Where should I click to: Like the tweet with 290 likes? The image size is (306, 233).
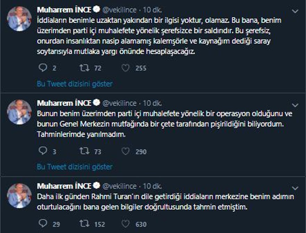click(126, 151)
